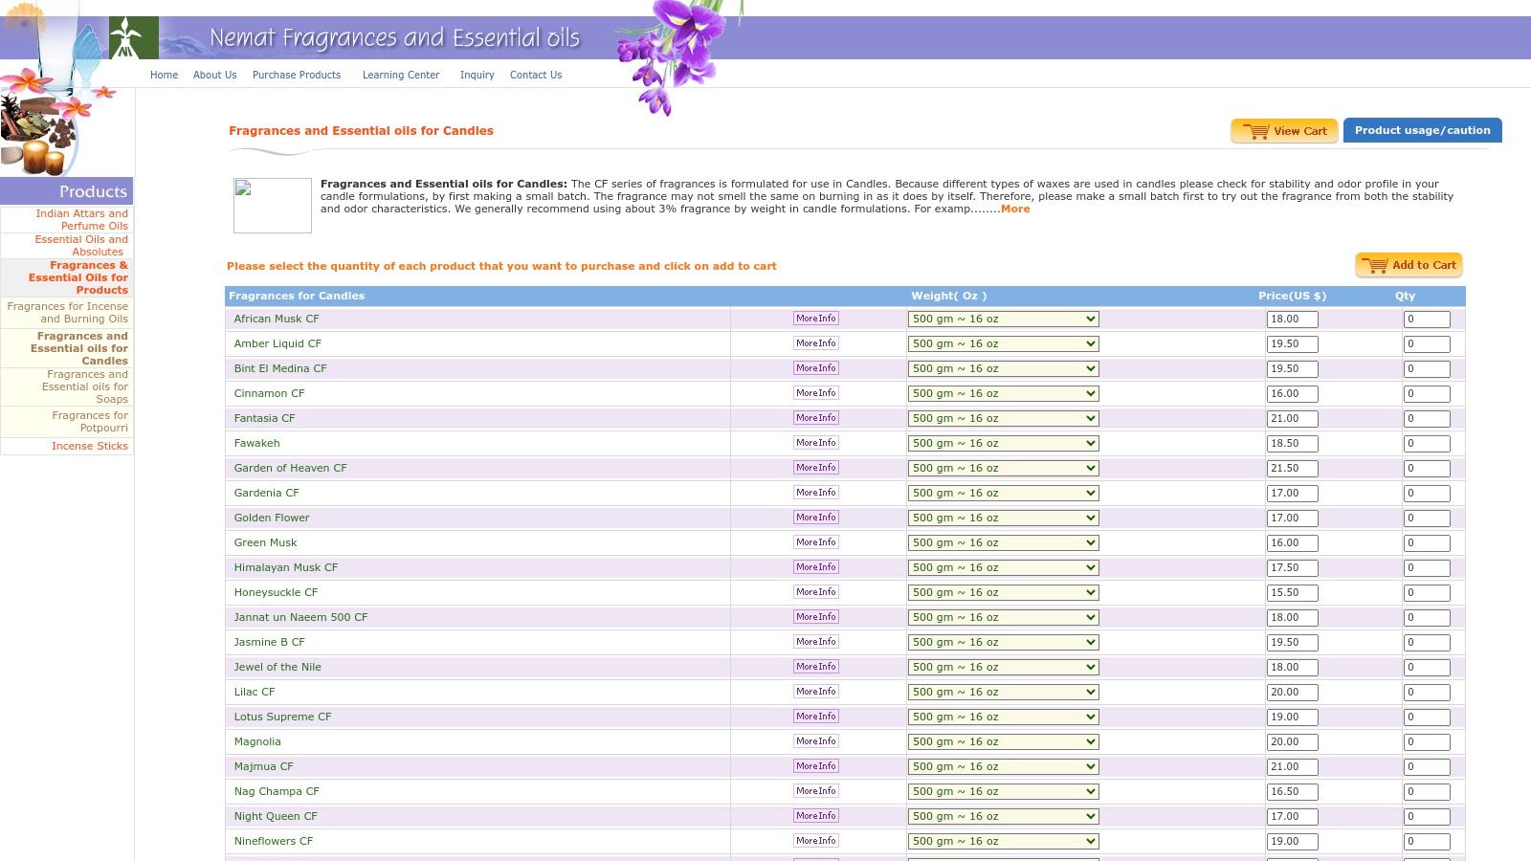Image resolution: width=1531 pixels, height=861 pixels.
Task: Click MoreInfo for Nineflowers CF
Action: pos(816,841)
